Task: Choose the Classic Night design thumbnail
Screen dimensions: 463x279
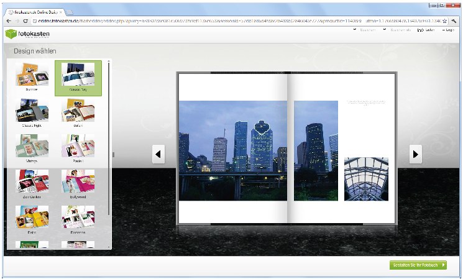Action: point(32,112)
